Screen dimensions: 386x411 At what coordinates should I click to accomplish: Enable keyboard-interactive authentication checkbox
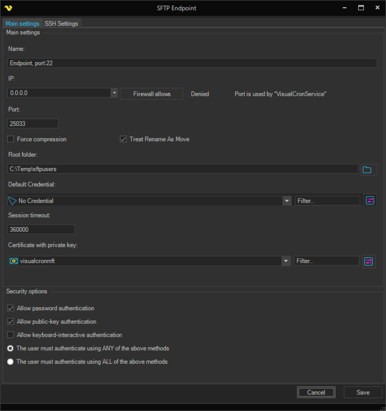pyautogui.click(x=11, y=335)
